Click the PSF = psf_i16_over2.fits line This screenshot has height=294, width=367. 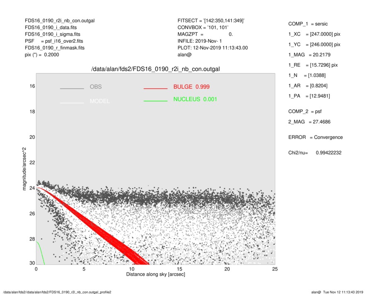point(53,41)
